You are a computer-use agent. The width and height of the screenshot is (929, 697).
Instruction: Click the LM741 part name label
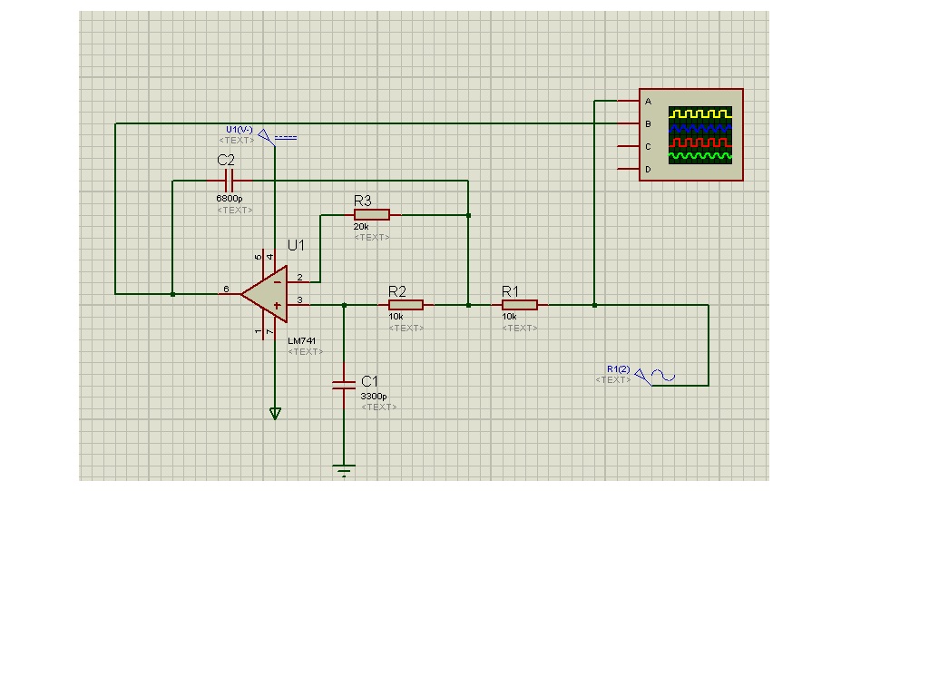[x=300, y=340]
